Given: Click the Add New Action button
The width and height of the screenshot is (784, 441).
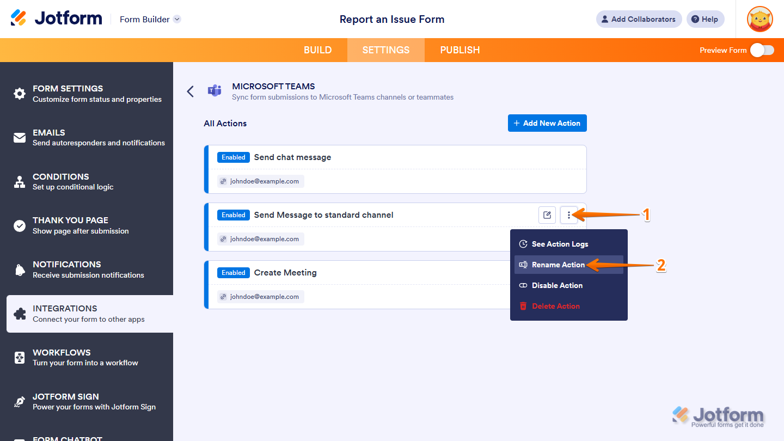Looking at the screenshot, I should pyautogui.click(x=547, y=122).
